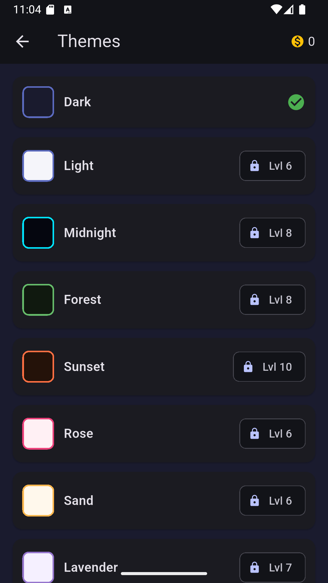
Task: Tap the lock icon on Light theme
Action: coord(255,166)
